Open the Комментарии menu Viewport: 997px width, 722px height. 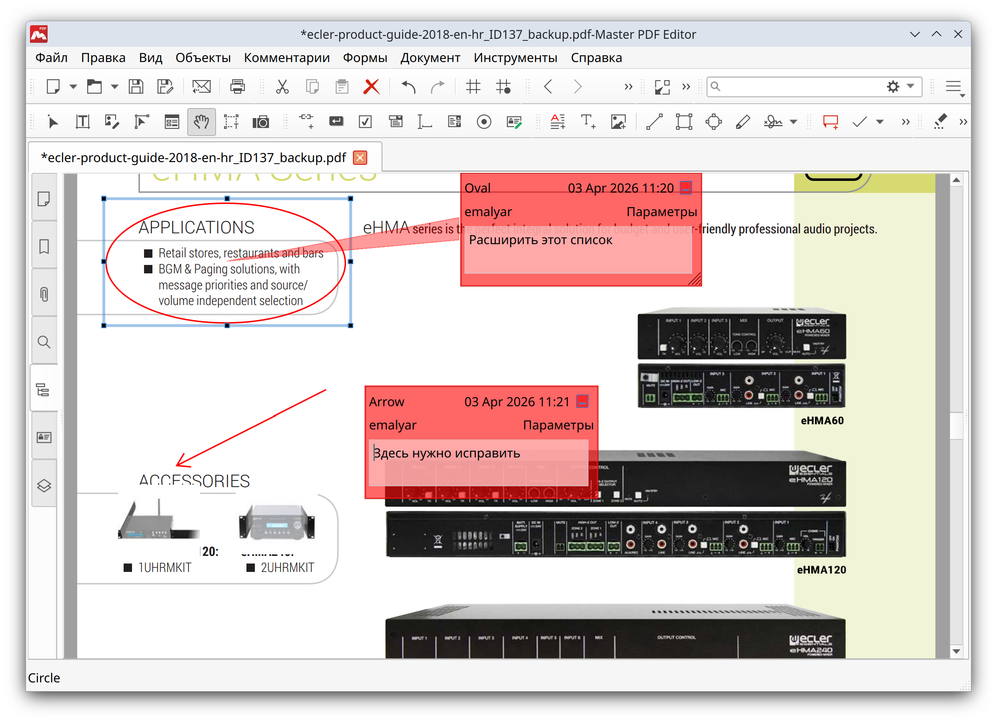click(286, 58)
